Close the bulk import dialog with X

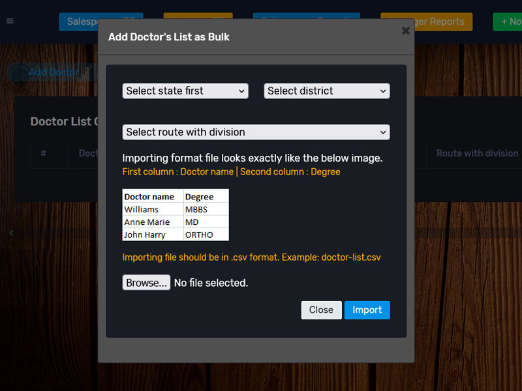[x=406, y=31]
